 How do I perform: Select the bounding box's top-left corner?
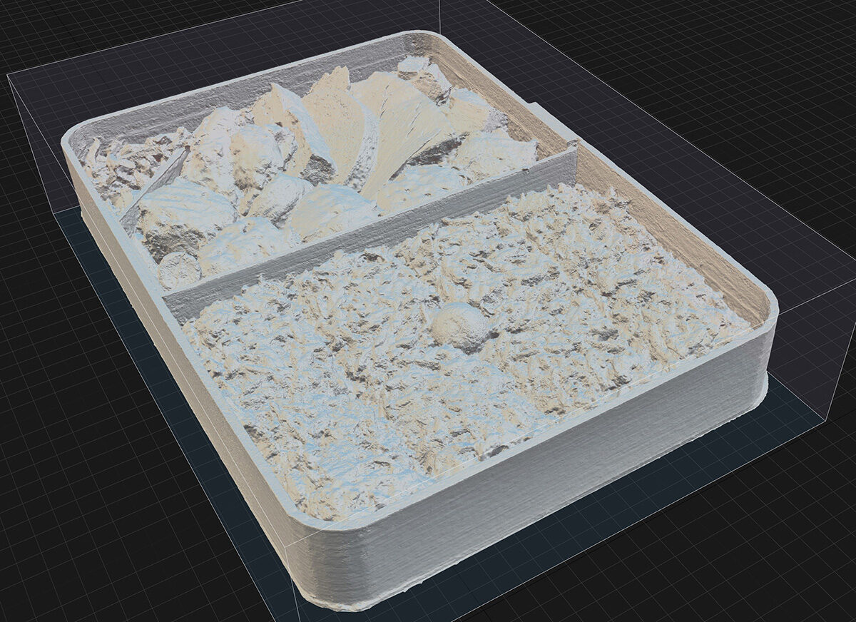coord(8,74)
